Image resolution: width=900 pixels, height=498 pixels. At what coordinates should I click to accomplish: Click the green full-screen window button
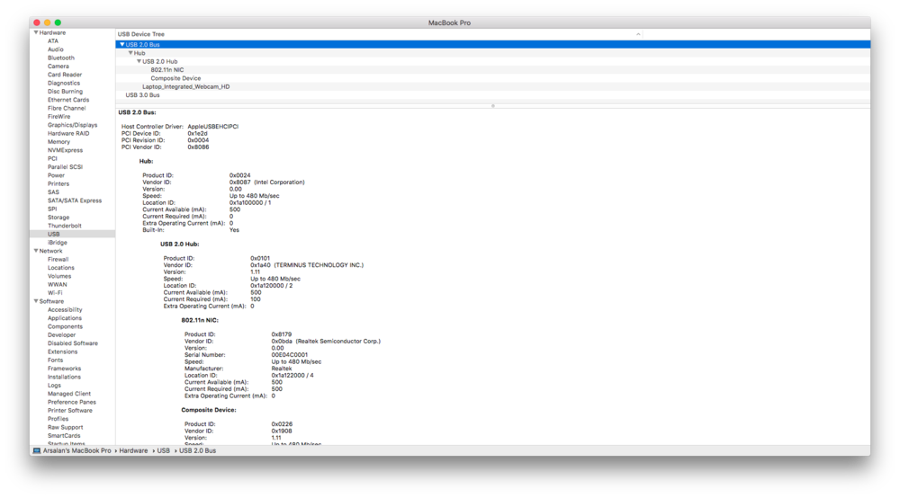[x=58, y=22]
